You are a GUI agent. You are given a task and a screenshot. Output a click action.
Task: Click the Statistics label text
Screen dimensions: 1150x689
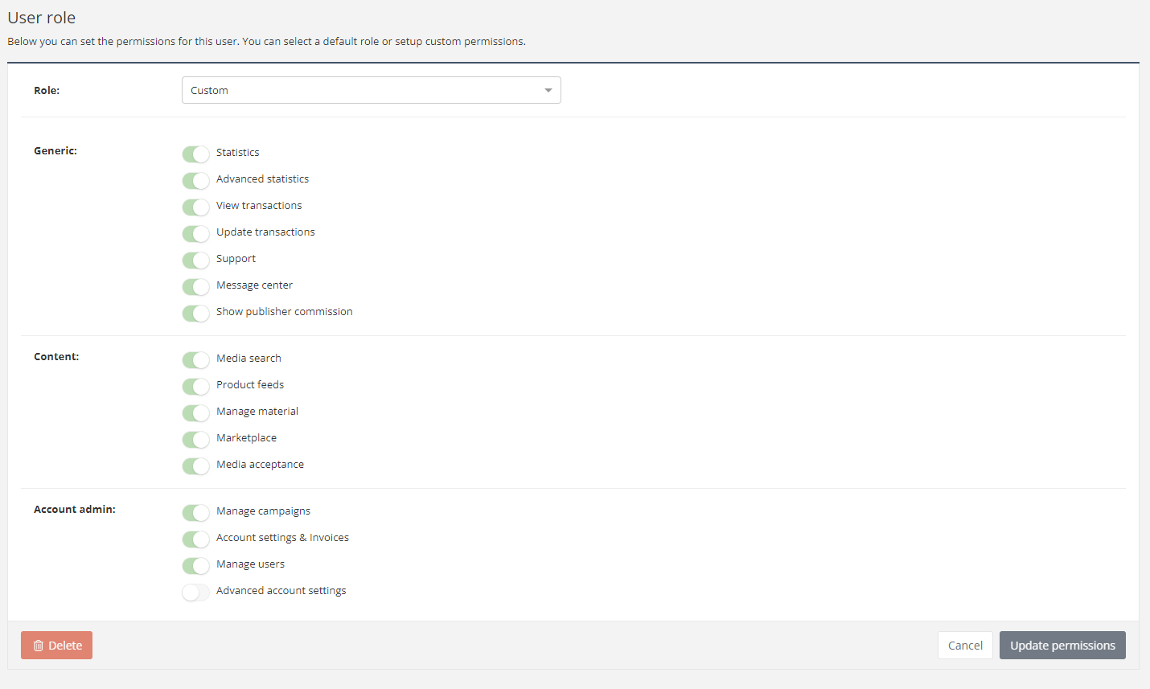(x=238, y=152)
